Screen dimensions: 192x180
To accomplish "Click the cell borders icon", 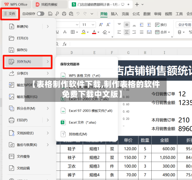I will point(73,32).
